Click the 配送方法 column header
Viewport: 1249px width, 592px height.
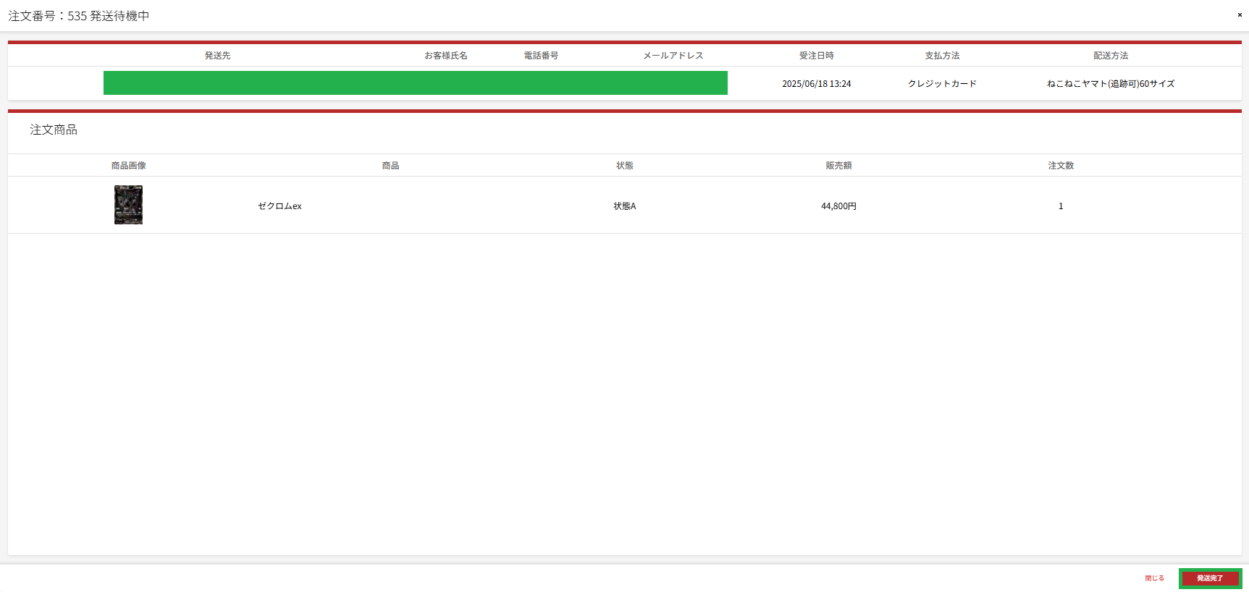[x=1111, y=56]
